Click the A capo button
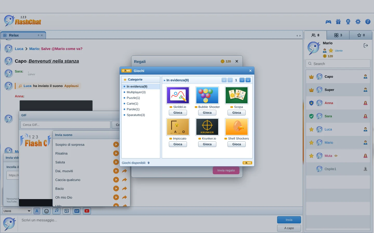The image size is (374, 233). [x=289, y=228]
